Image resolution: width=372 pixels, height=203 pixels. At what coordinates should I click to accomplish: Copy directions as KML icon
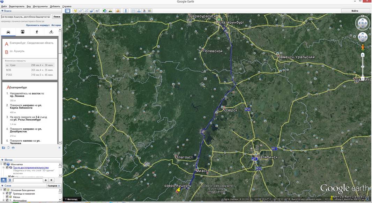[8, 148]
